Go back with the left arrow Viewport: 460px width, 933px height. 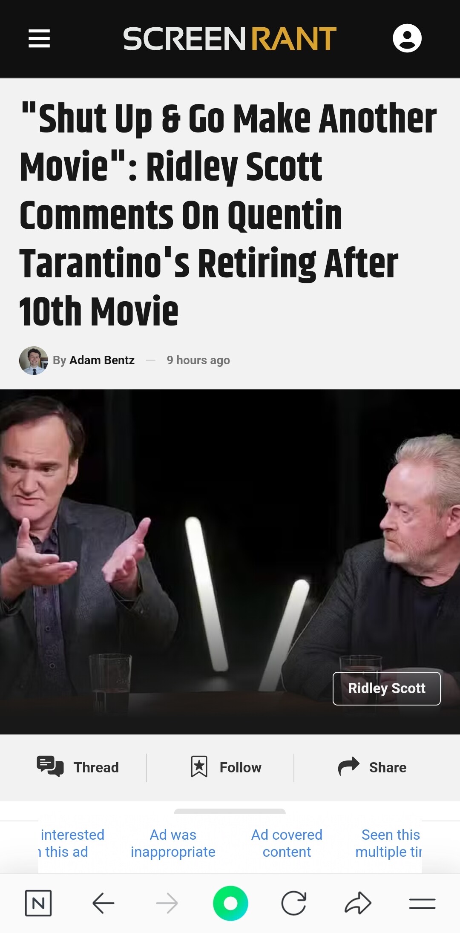click(103, 903)
